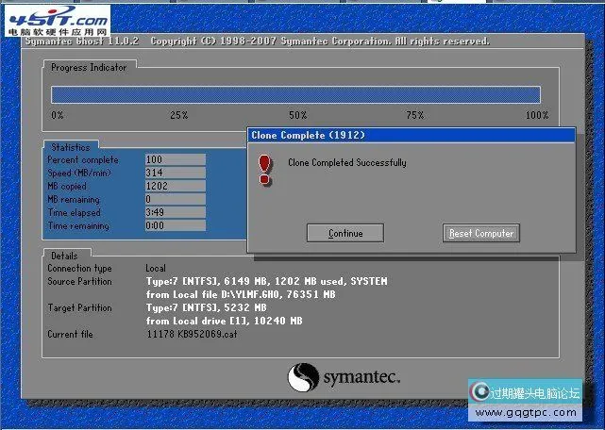Click the 'Local' connection type value
This screenshot has width=605, height=430.
point(156,268)
